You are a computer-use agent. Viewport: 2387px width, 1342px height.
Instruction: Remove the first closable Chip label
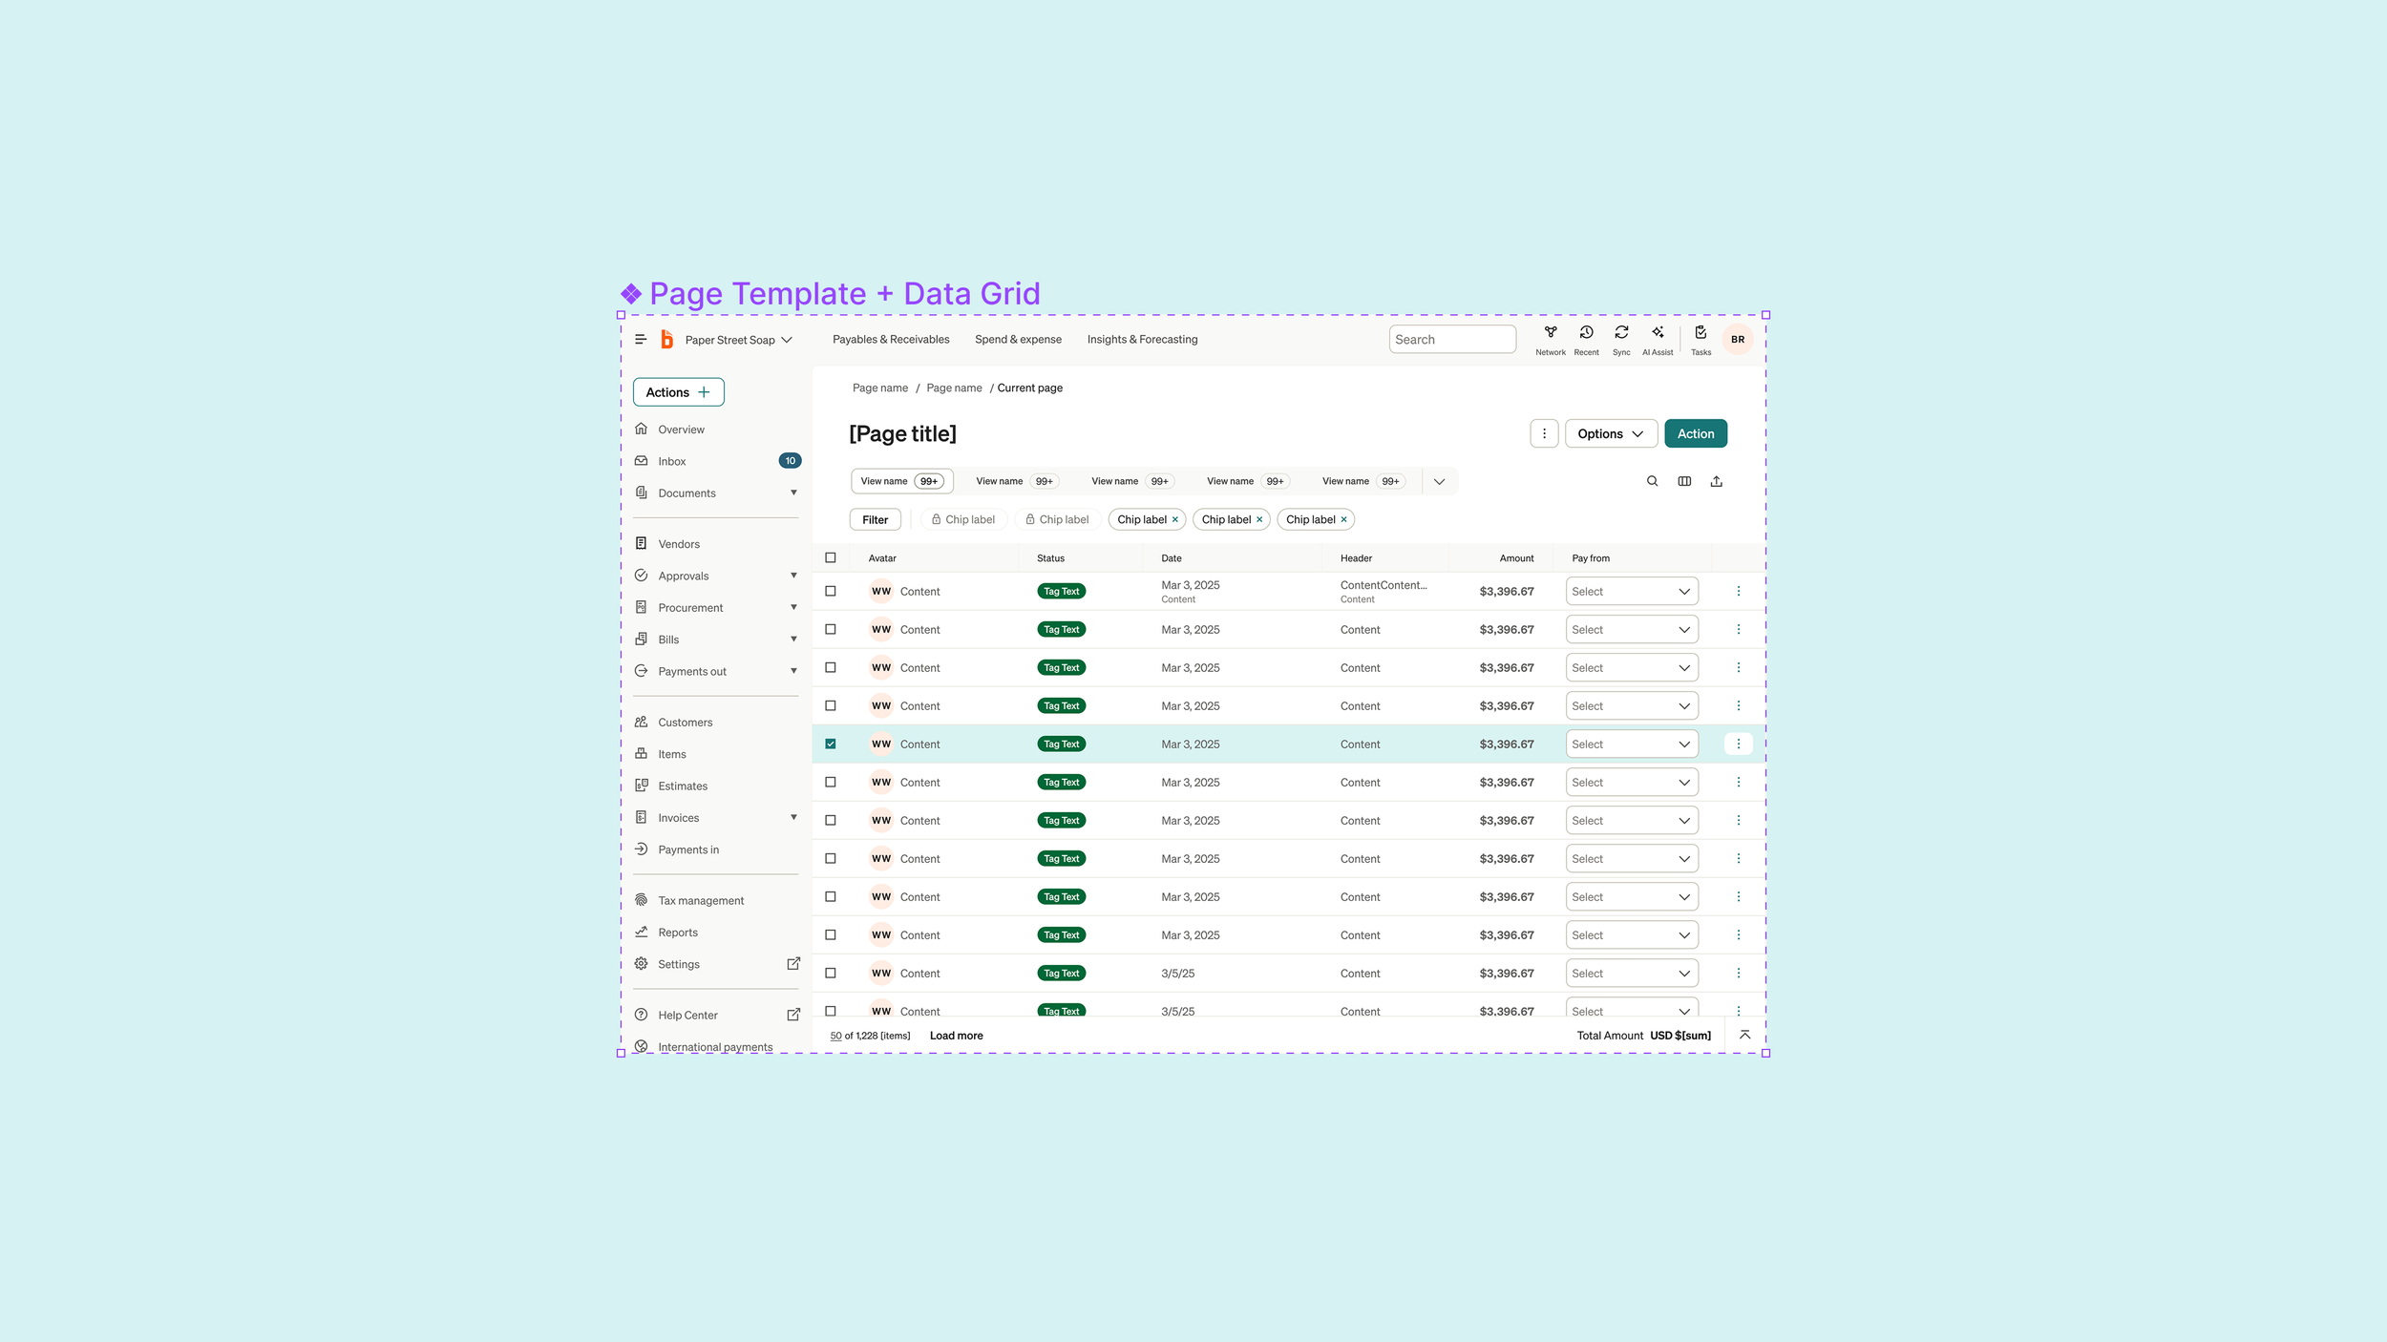[x=1175, y=519]
